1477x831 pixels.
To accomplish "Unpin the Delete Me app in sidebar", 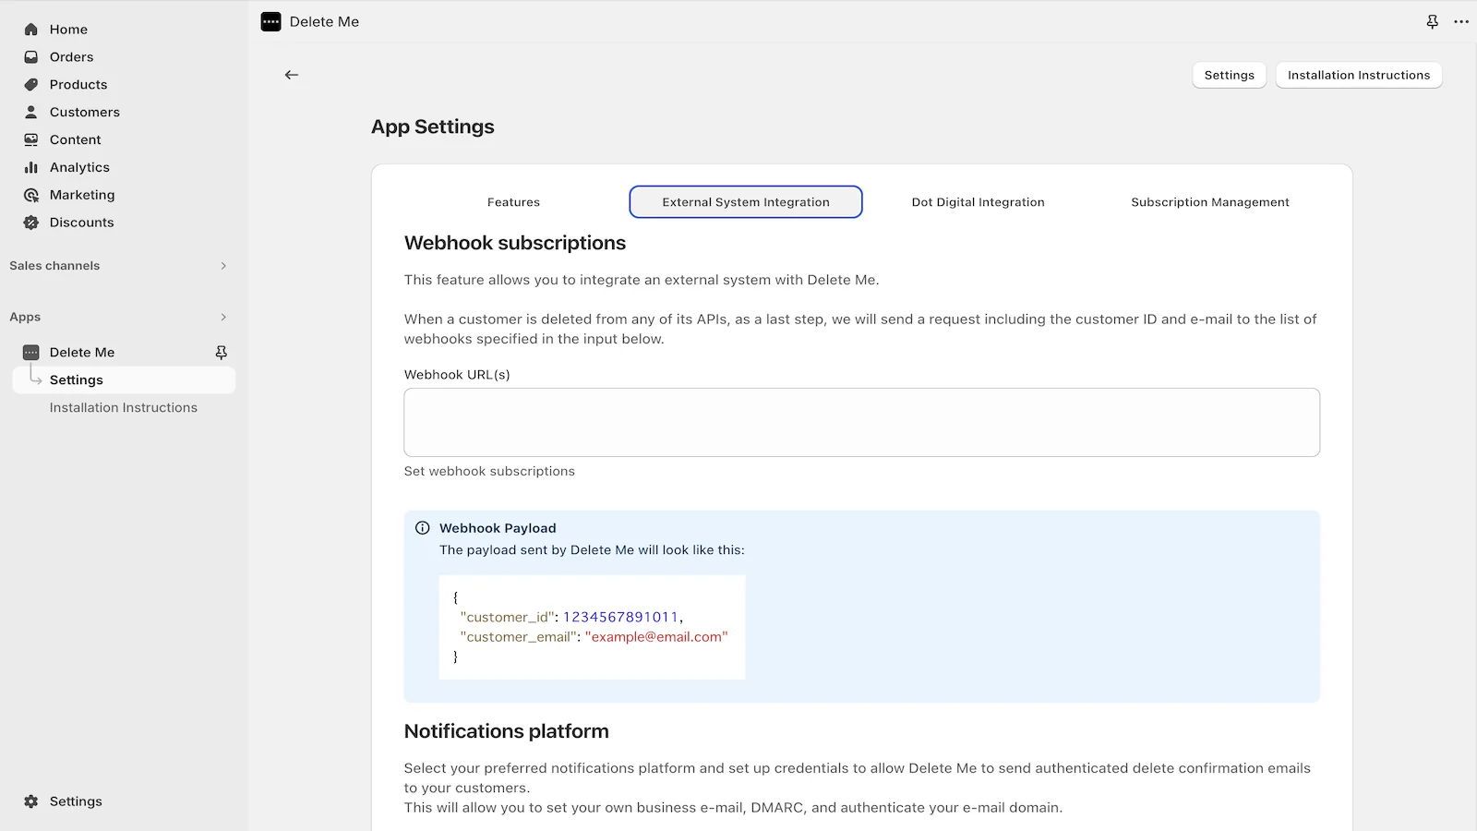I will 222,353.
